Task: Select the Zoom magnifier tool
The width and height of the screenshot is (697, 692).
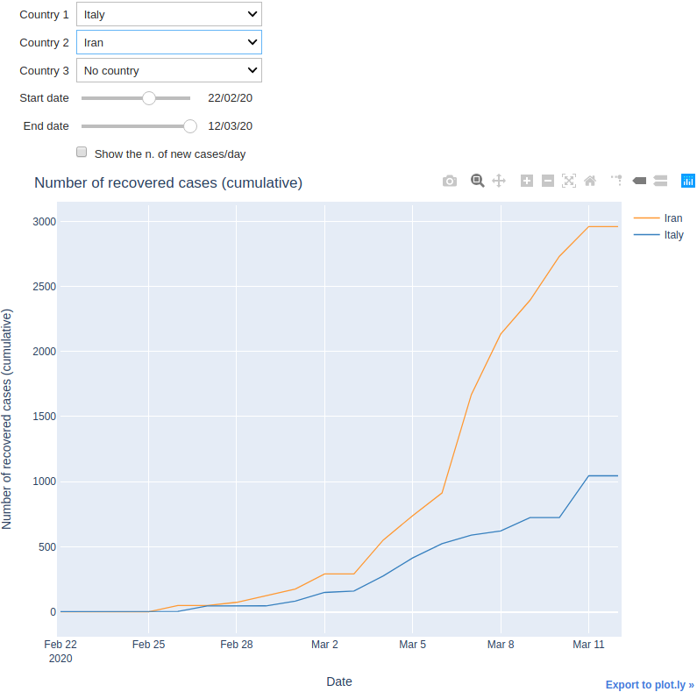Action: click(x=478, y=181)
